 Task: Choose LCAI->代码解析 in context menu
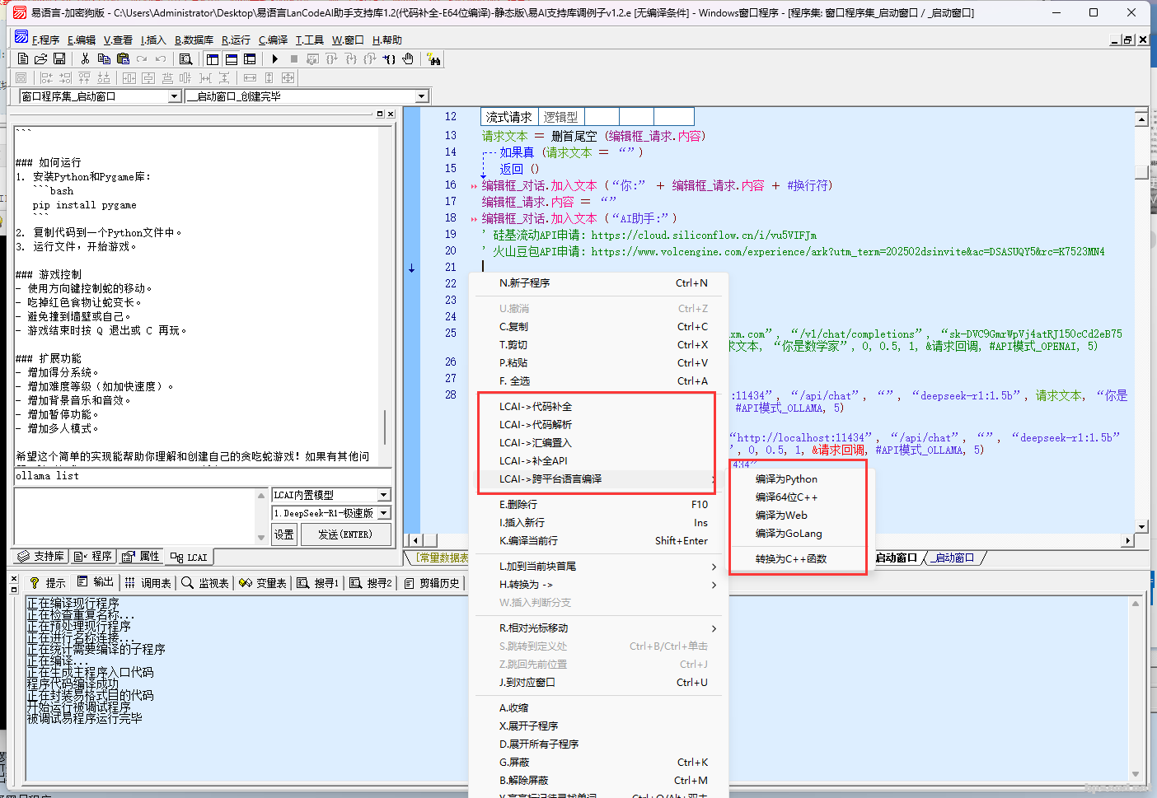597,425
